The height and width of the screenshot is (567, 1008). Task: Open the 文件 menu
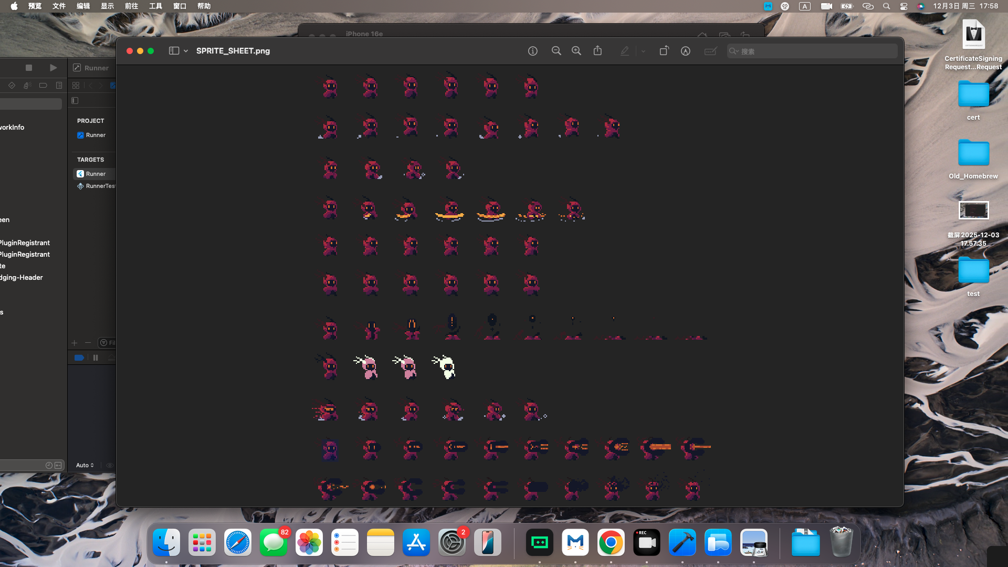pos(59,6)
